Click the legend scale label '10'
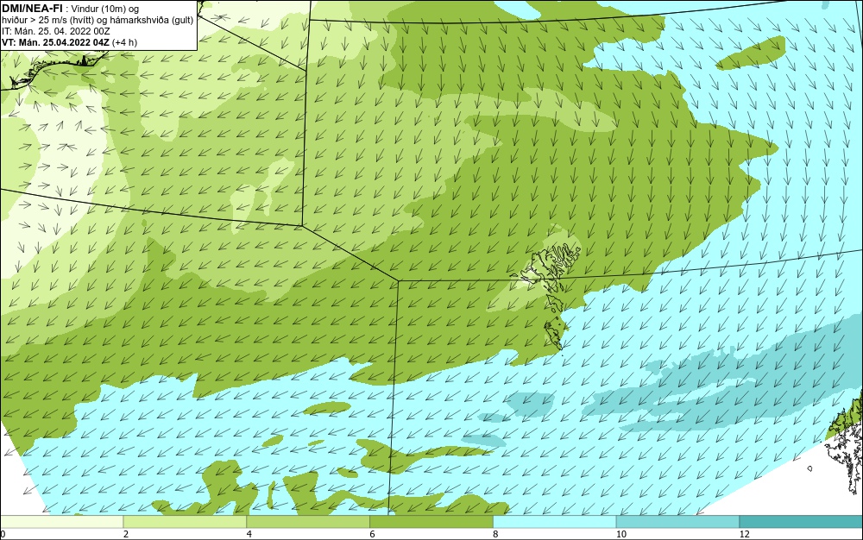Image resolution: width=863 pixels, height=540 pixels. [x=620, y=535]
